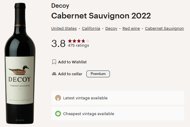Open the California region link
Screen dimensions: 190x127
coord(91,29)
